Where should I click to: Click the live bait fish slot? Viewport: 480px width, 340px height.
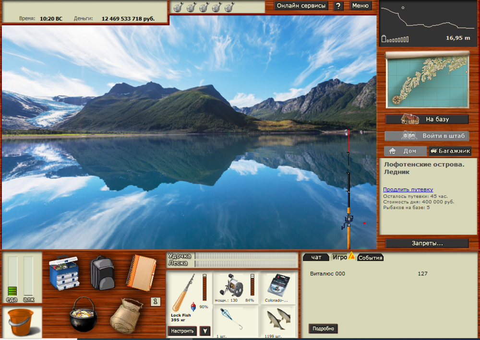pyautogui.click(x=279, y=321)
